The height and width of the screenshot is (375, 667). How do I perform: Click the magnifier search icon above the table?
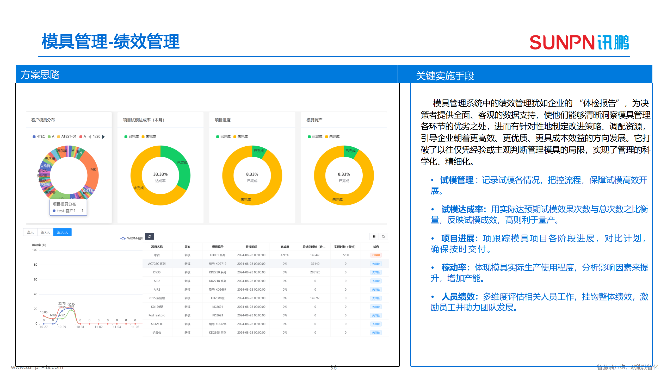(383, 236)
